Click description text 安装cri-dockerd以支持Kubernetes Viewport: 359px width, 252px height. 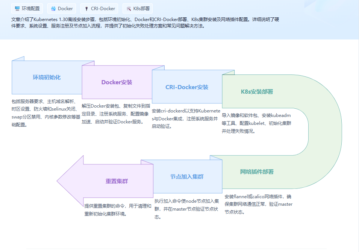click(186, 118)
